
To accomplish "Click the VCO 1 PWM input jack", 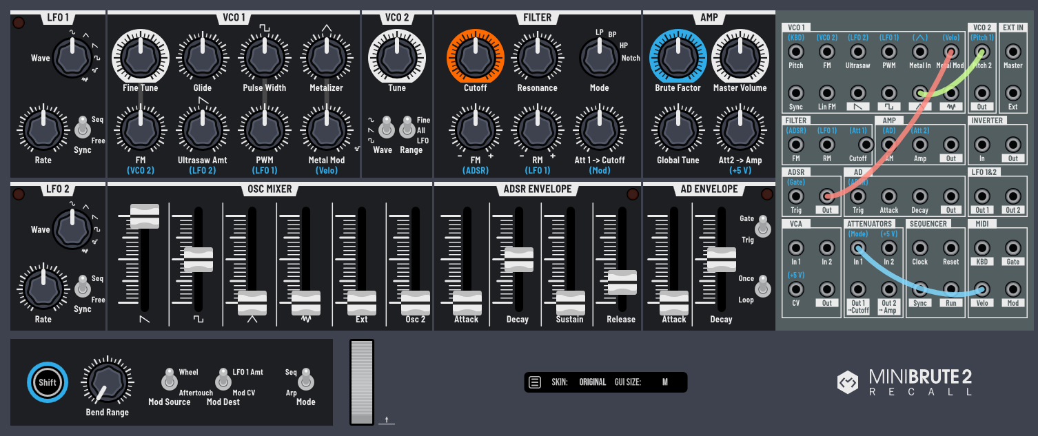I will tap(889, 52).
